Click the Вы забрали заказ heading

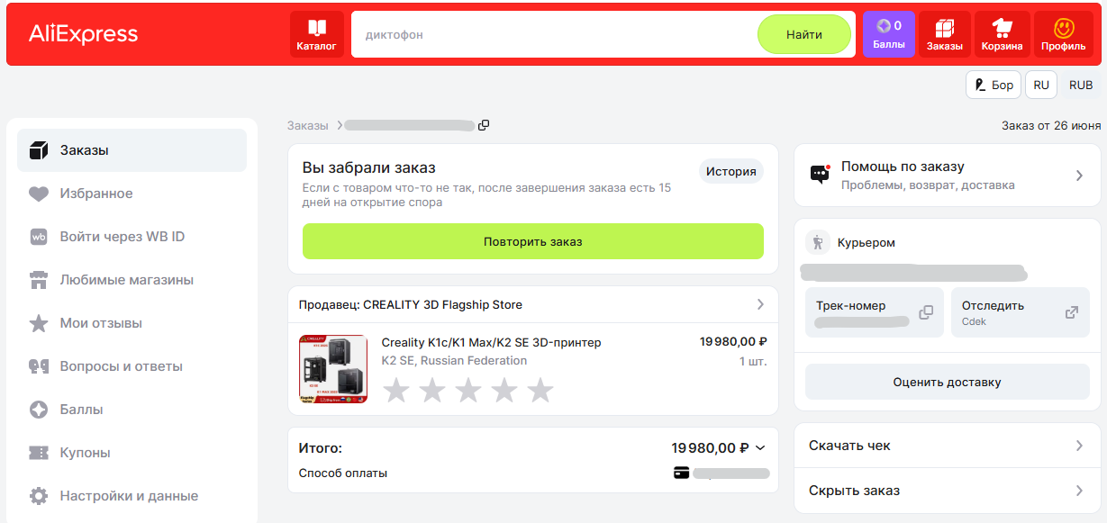pos(369,168)
